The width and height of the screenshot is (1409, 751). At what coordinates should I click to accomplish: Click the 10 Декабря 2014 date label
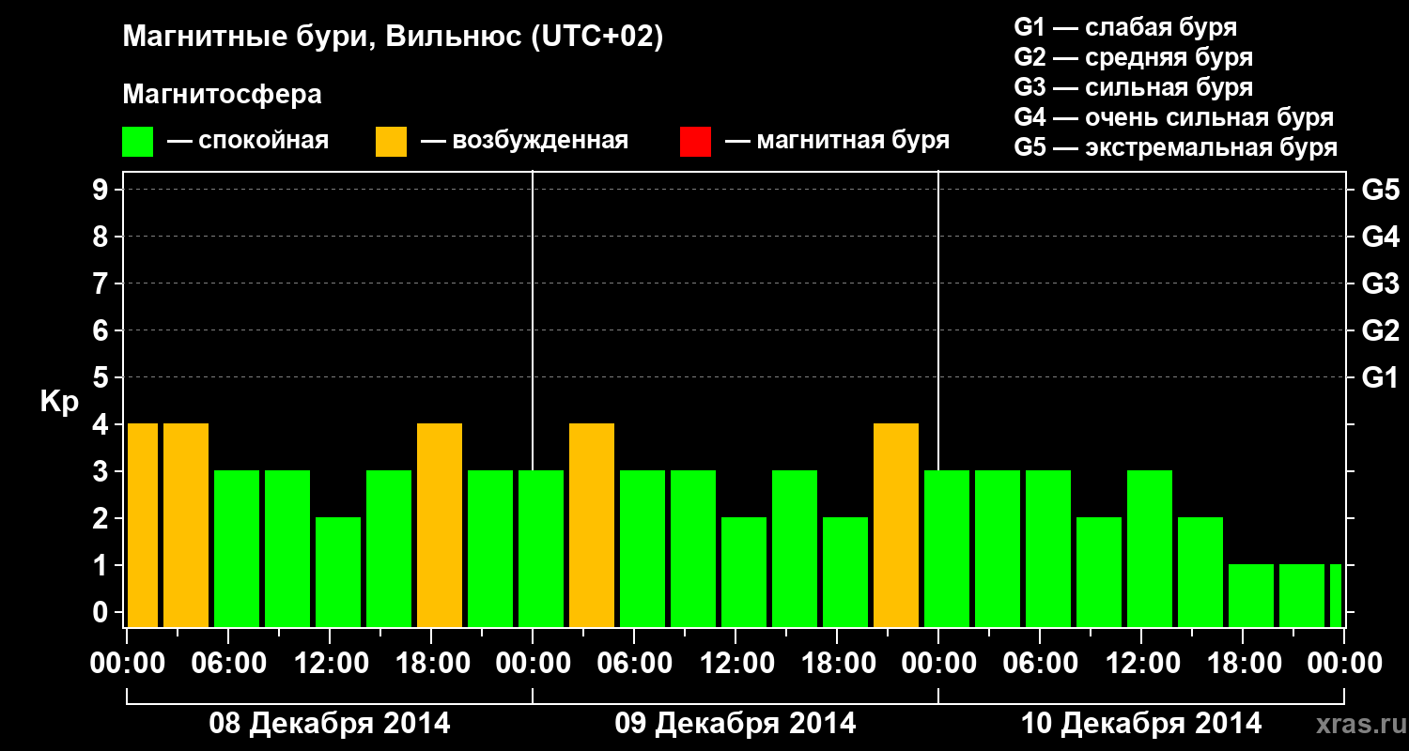[1140, 724]
